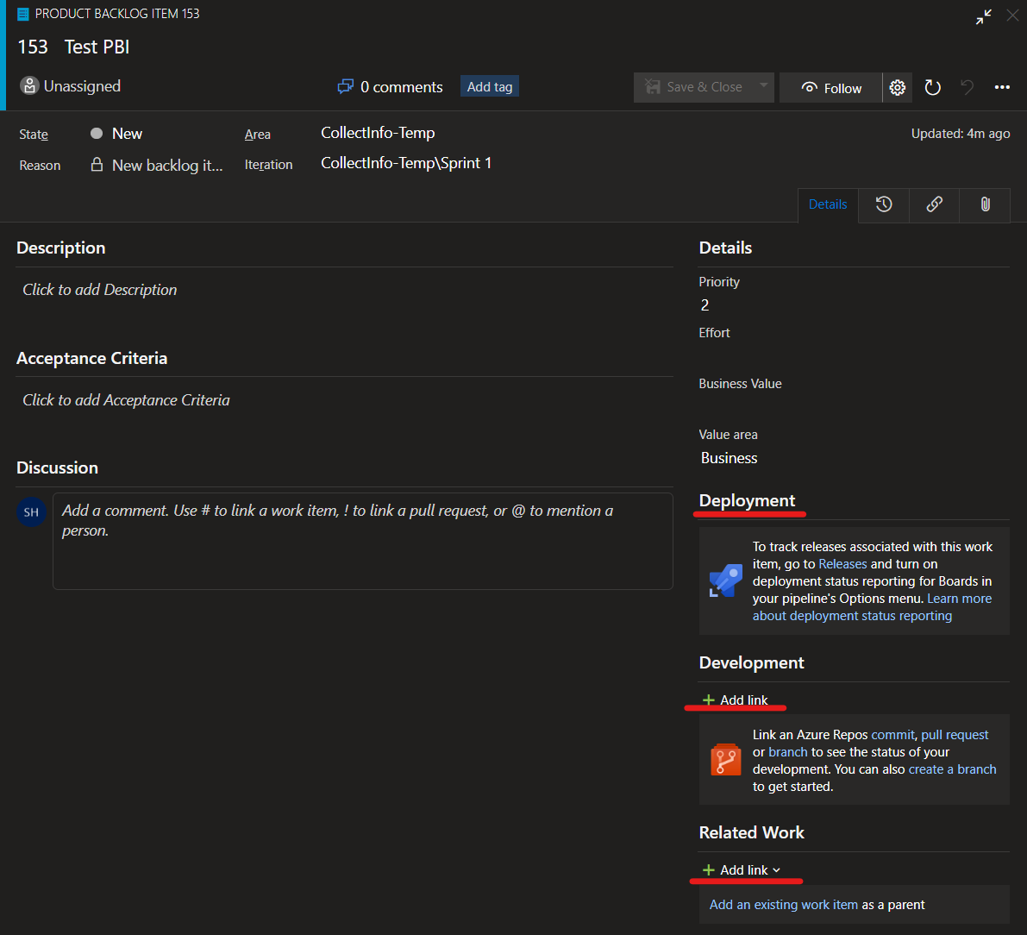Switch to the Details tab

(x=827, y=204)
